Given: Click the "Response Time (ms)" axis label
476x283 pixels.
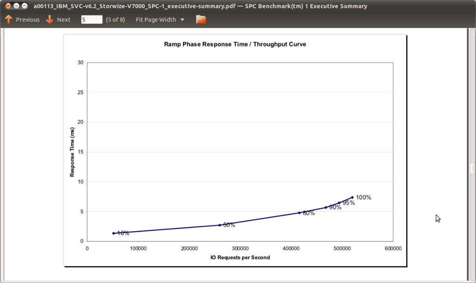Looking at the screenshot, I should (x=72, y=152).
